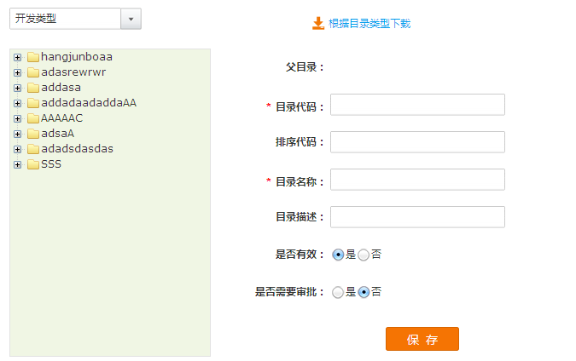The image size is (576, 361).
Task: Click the adadsdasdas folder icon
Action: (33, 149)
